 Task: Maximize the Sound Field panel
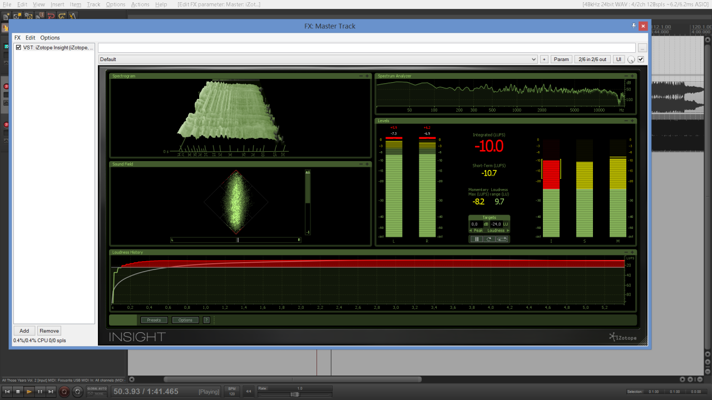[x=367, y=164]
